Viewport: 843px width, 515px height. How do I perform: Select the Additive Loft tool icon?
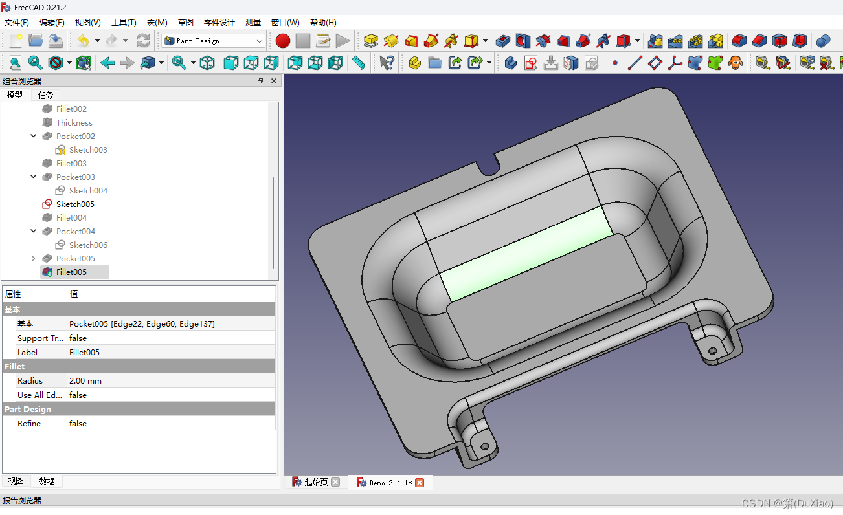point(411,41)
